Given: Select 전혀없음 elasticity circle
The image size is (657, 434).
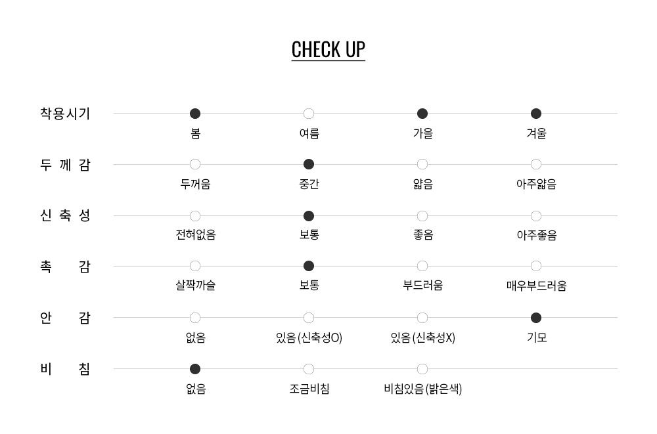Looking at the screenshot, I should click(x=195, y=216).
